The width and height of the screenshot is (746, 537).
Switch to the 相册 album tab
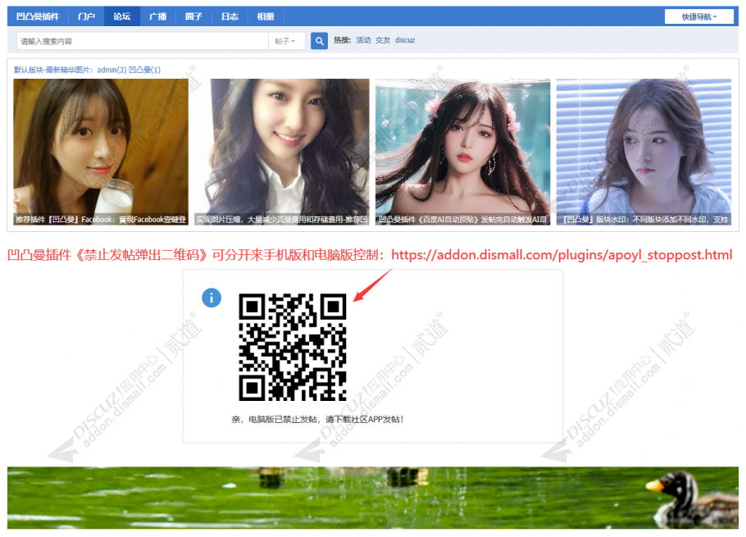click(266, 16)
